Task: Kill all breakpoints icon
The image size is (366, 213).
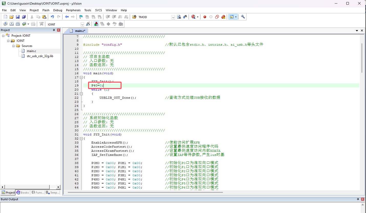Action: click(x=223, y=17)
